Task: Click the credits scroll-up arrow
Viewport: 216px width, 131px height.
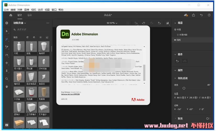Action: (144, 46)
